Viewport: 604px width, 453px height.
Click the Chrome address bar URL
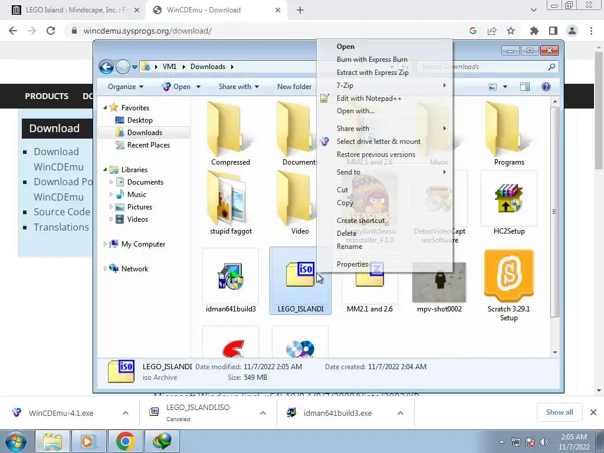[x=147, y=31]
